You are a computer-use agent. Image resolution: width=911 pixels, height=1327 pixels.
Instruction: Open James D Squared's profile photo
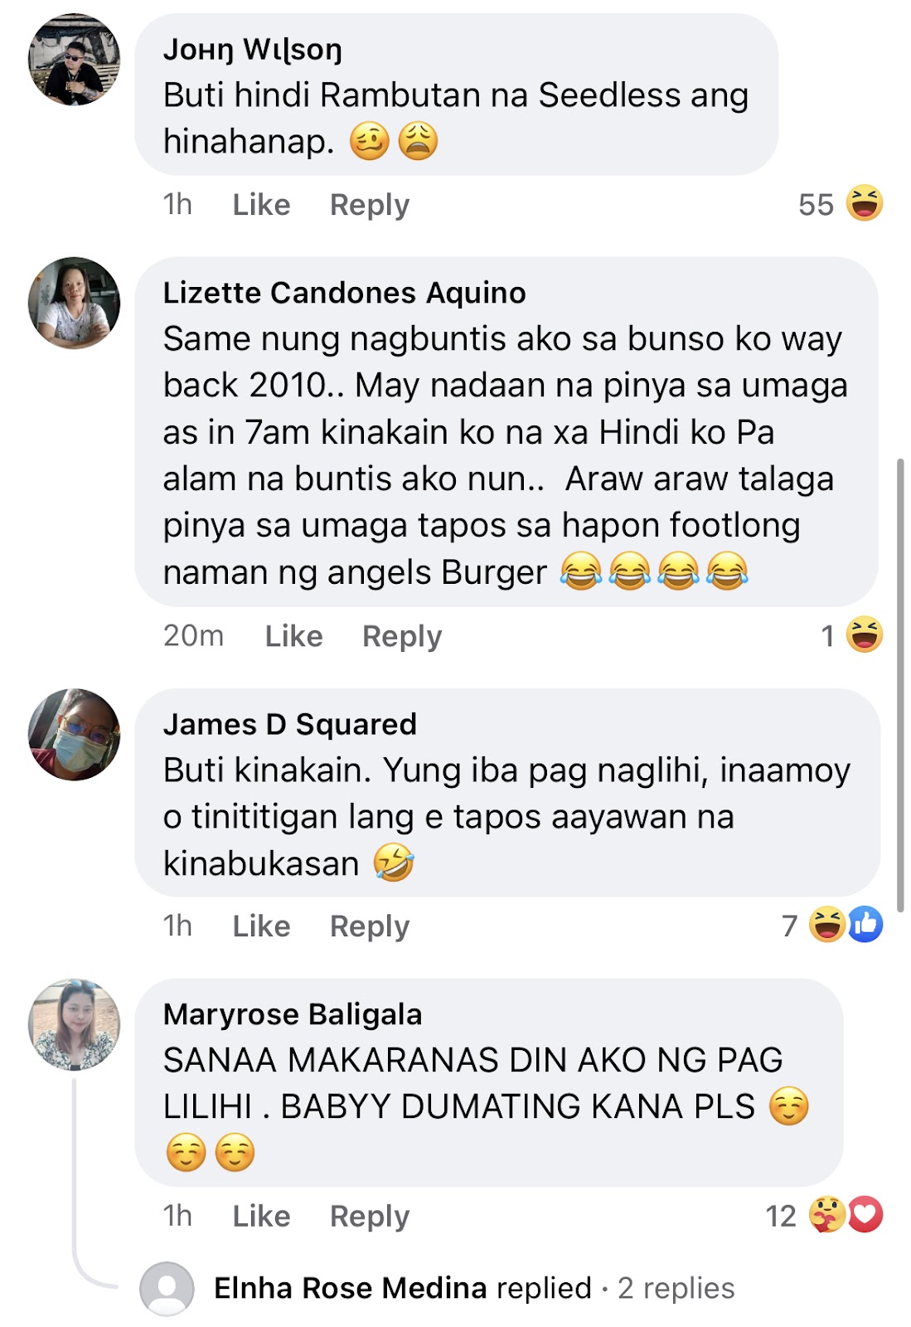tap(75, 734)
